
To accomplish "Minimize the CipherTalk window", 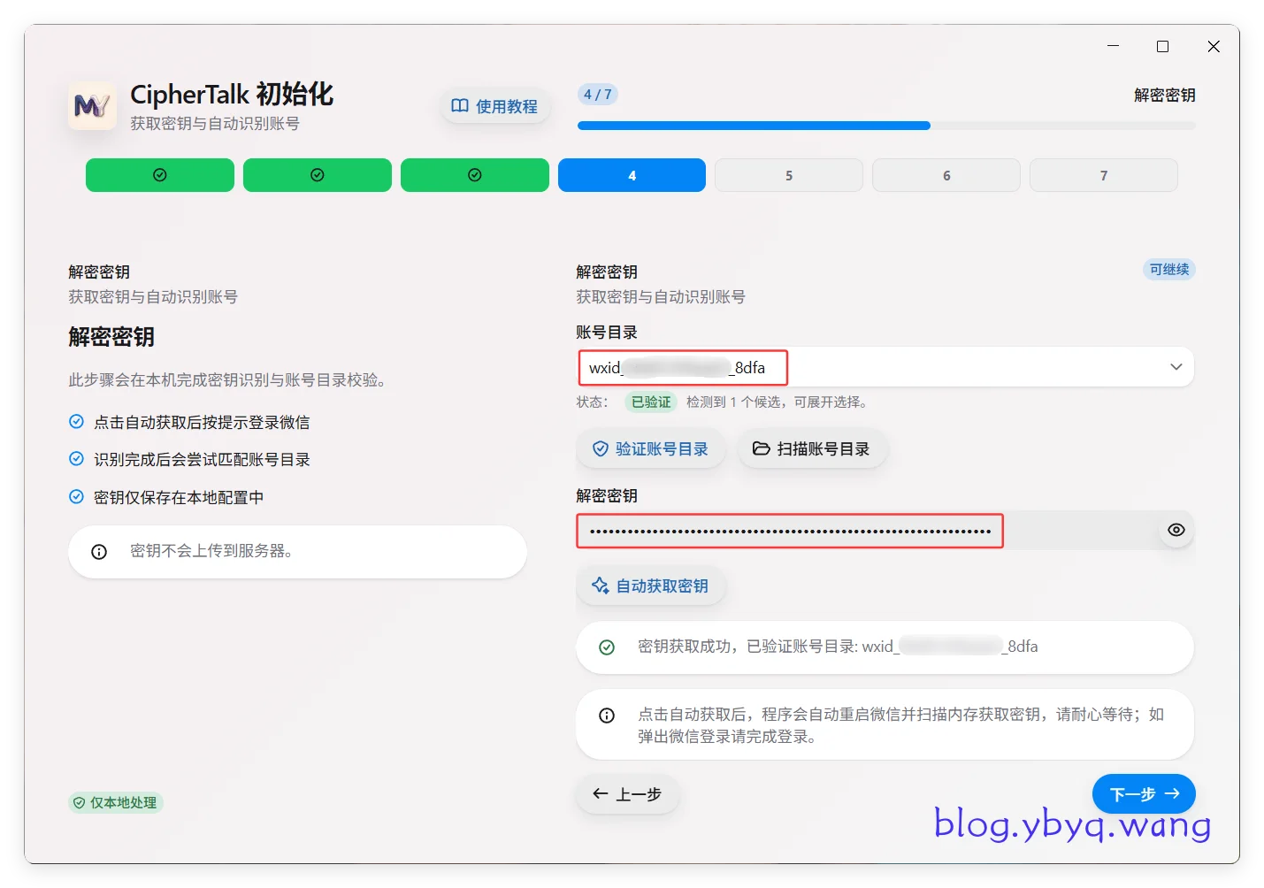I will click(x=1113, y=46).
